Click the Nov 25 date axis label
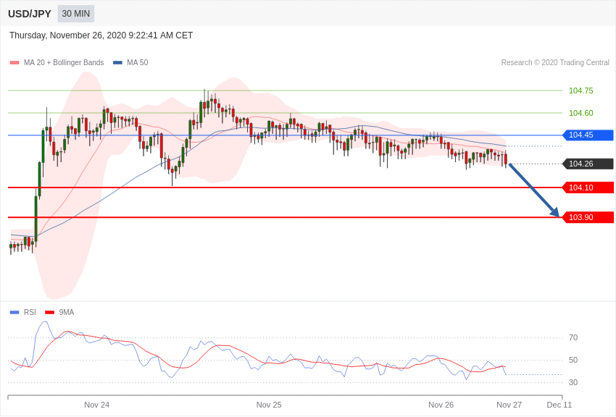This screenshot has height=417, width=616. pos(269,405)
